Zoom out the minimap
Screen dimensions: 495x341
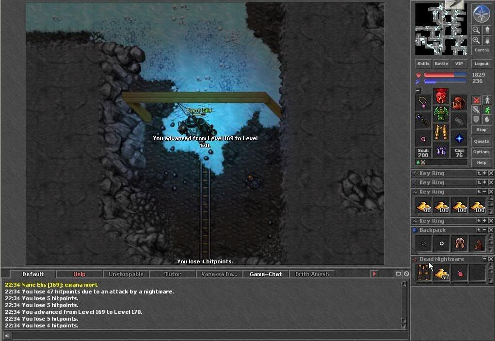(x=476, y=30)
